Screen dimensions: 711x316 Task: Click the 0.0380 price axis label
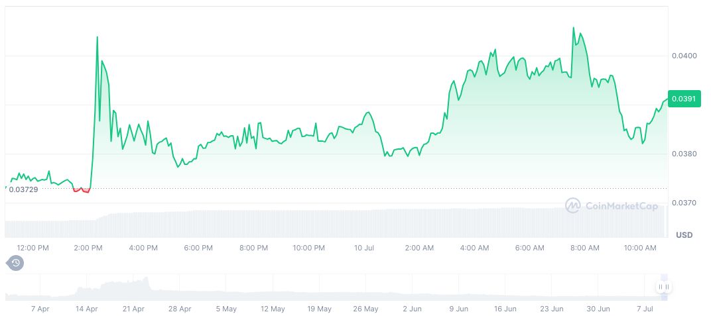[x=683, y=154]
